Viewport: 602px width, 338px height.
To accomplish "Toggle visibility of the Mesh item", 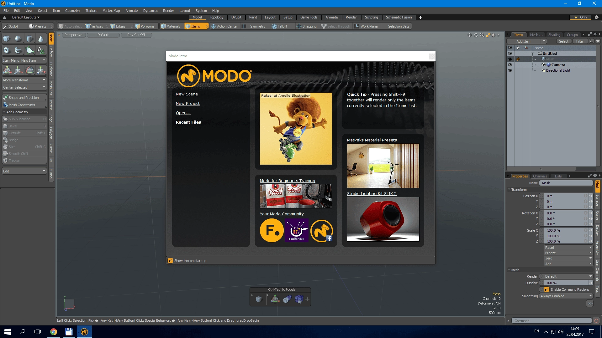I will pyautogui.click(x=510, y=59).
